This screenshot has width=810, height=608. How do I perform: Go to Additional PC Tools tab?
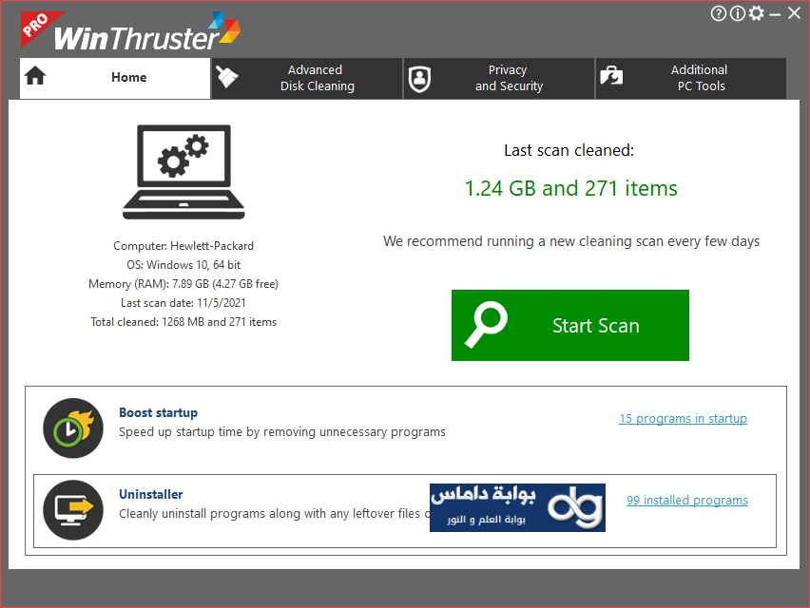pos(691,78)
